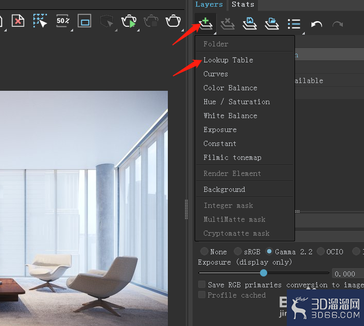Undo the last layer action
Image resolution: width=364 pixels, height=326 pixels.
point(317,24)
